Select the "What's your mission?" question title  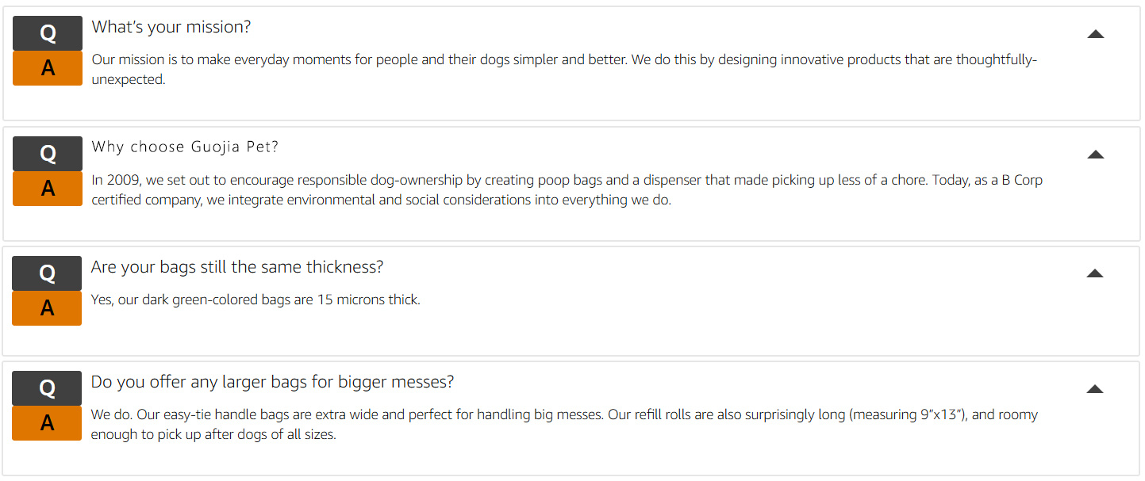pos(171,27)
